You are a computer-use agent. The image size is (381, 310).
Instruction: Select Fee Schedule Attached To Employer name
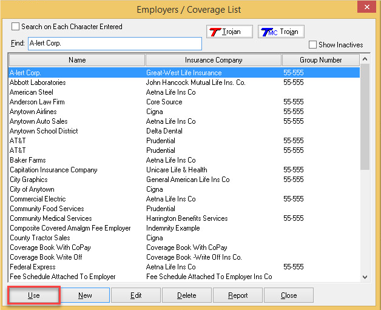coord(62,277)
